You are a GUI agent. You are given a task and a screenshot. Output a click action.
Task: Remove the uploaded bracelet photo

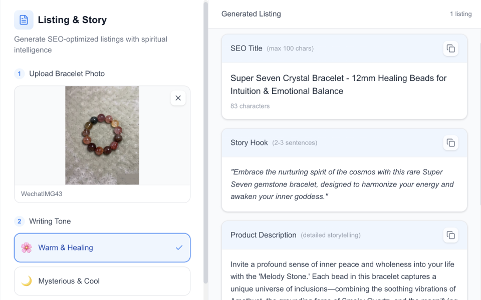[178, 98]
